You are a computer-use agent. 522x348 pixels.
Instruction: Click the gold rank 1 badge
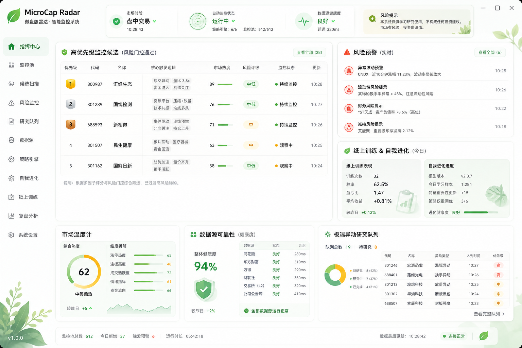pyautogui.click(x=71, y=84)
